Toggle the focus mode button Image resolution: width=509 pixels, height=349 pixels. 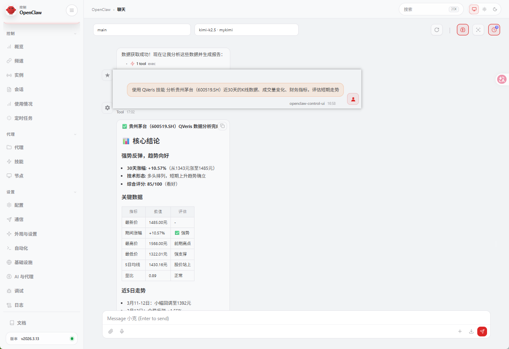[x=478, y=30]
